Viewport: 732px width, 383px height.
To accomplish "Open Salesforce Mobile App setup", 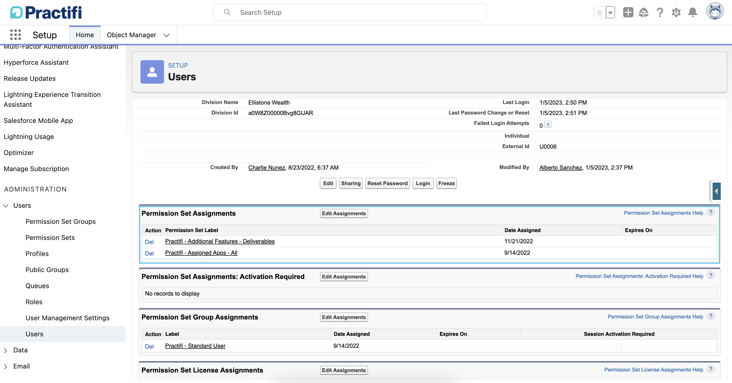I will pos(38,121).
